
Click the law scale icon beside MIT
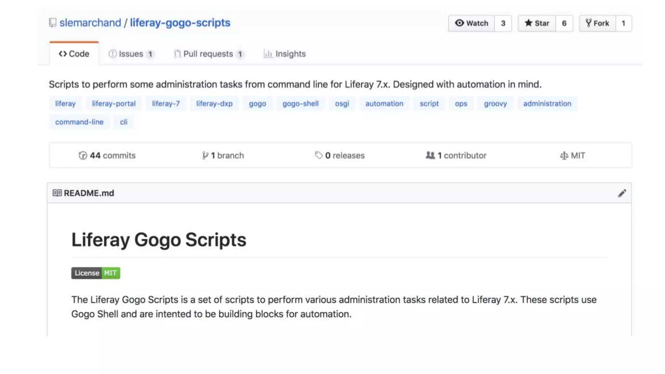[x=564, y=156]
